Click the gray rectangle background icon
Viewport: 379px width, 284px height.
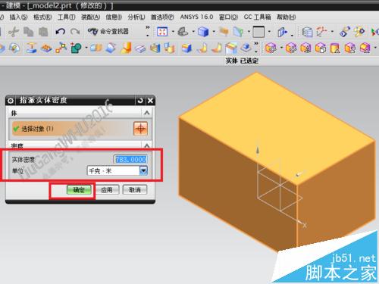(x=258, y=32)
